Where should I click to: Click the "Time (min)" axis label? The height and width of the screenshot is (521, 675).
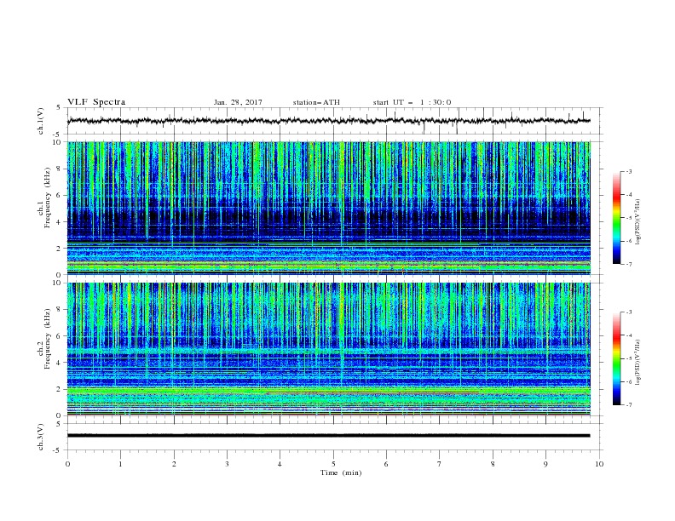point(341,472)
